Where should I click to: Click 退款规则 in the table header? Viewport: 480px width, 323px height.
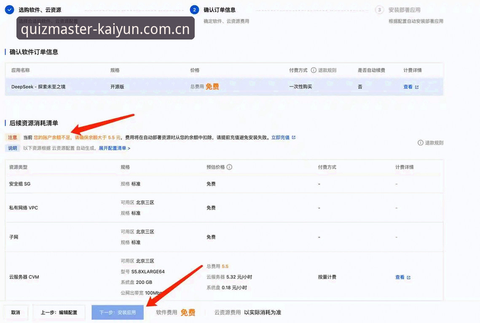pos(327,70)
